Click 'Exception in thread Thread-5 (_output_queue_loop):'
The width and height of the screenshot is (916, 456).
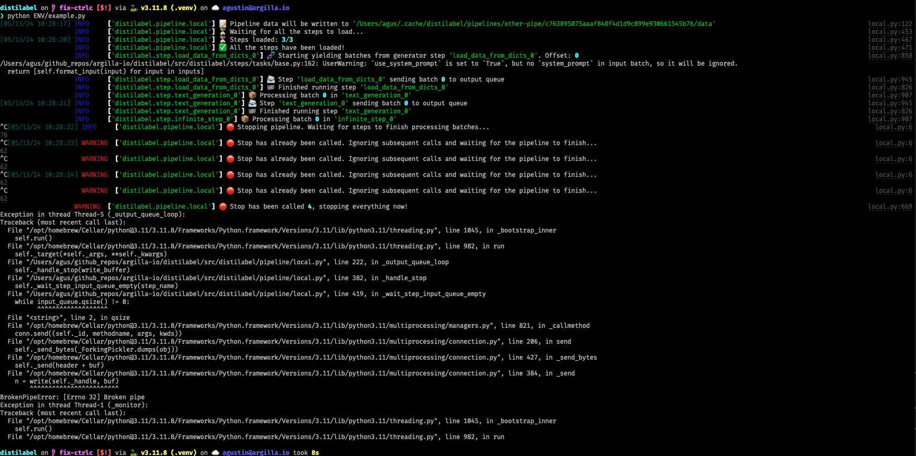[x=93, y=214]
